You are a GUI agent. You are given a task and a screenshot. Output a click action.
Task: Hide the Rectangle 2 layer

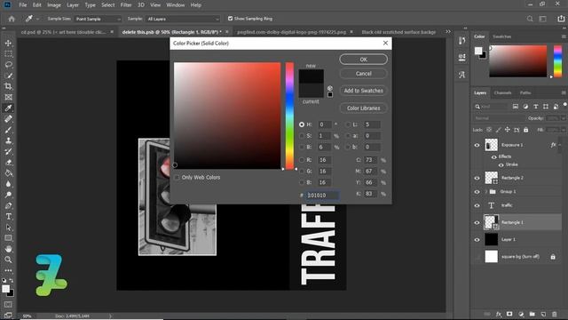point(477,178)
